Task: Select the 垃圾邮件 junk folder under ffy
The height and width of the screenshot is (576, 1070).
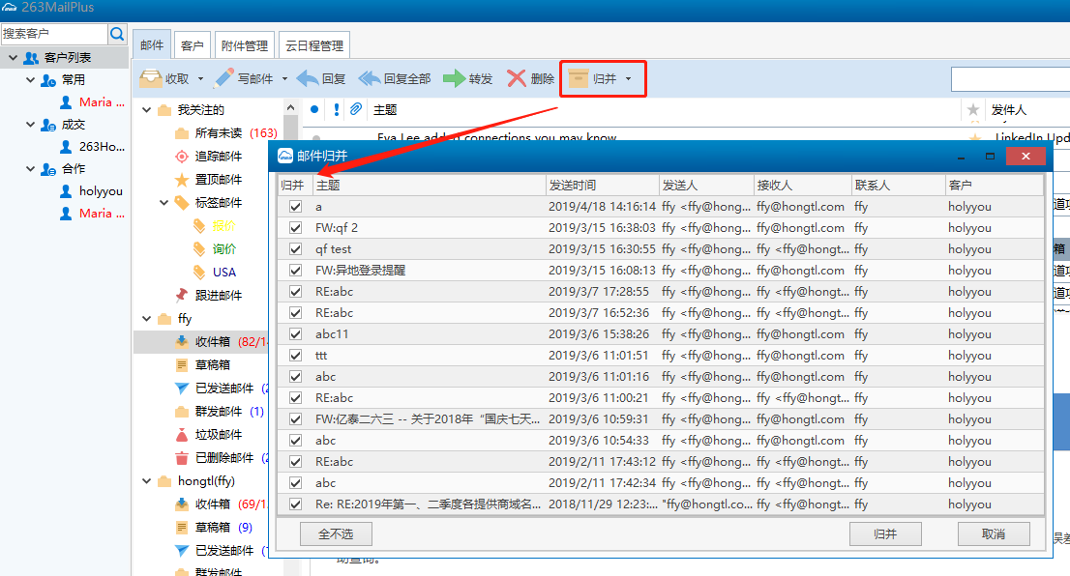Action: pyautogui.click(x=218, y=435)
